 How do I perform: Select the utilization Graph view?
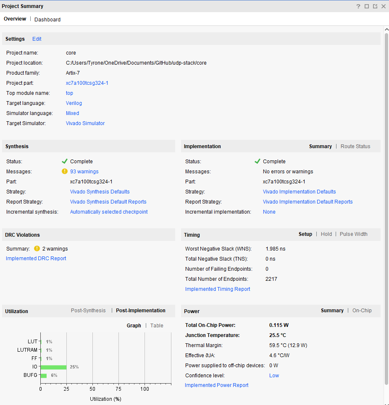point(134,326)
